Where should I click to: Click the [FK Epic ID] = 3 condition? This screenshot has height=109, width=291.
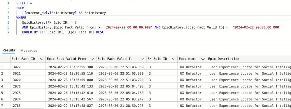(61, 23)
